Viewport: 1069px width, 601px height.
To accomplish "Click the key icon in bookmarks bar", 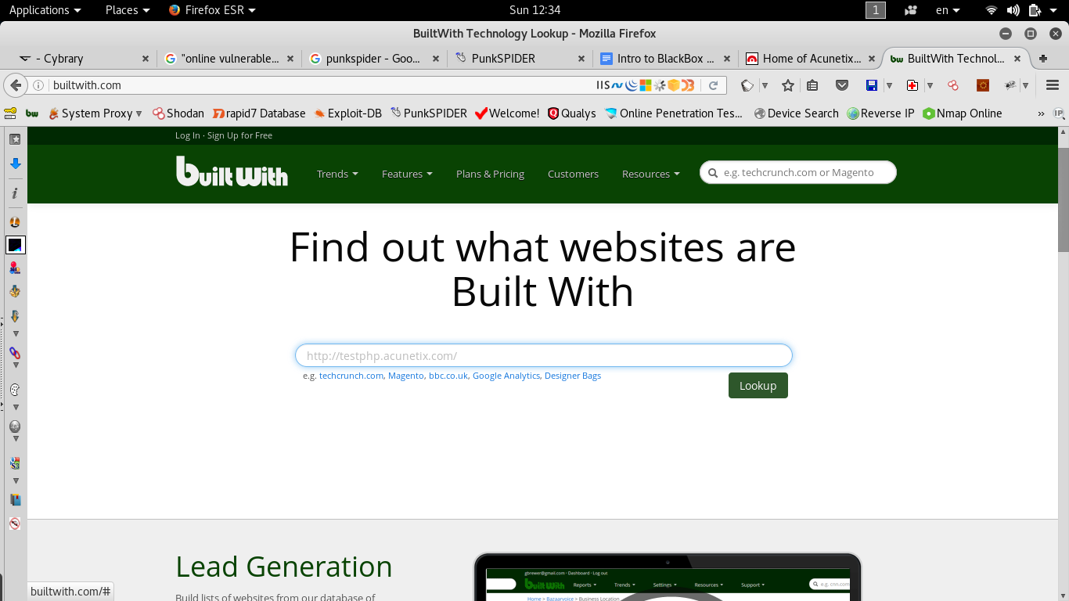I will [11, 113].
